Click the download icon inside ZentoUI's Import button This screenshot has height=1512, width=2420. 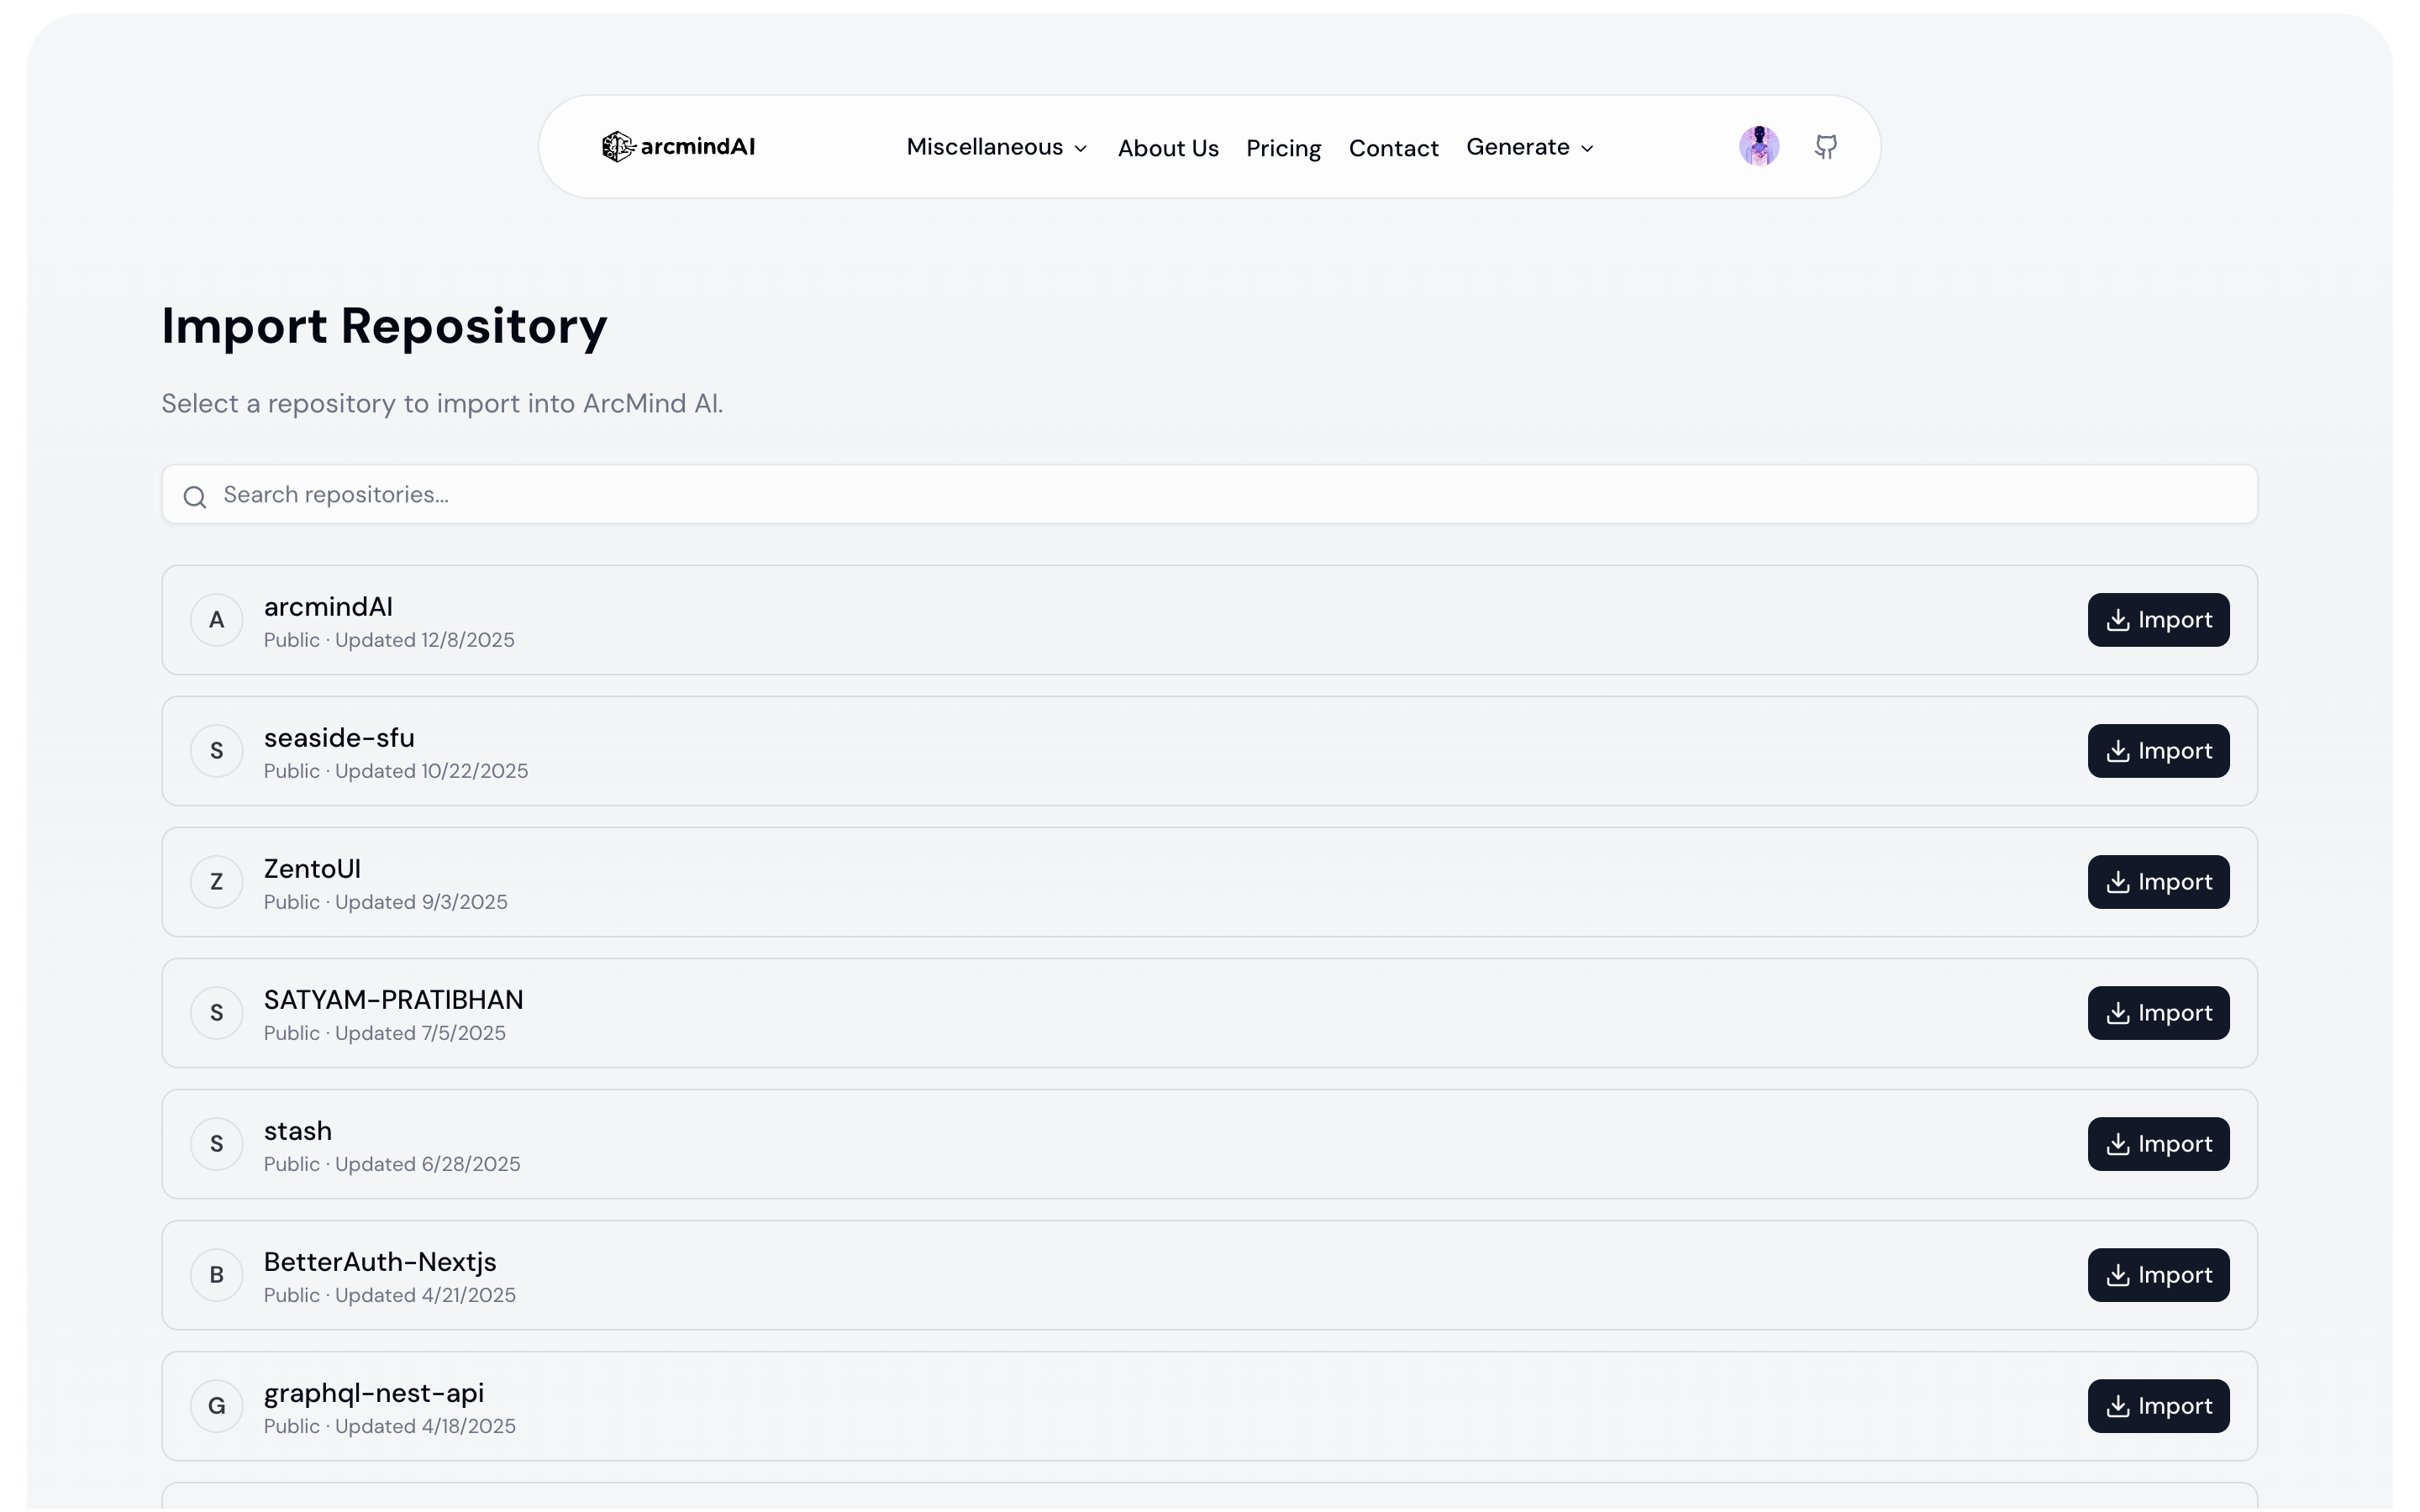coord(2119,881)
